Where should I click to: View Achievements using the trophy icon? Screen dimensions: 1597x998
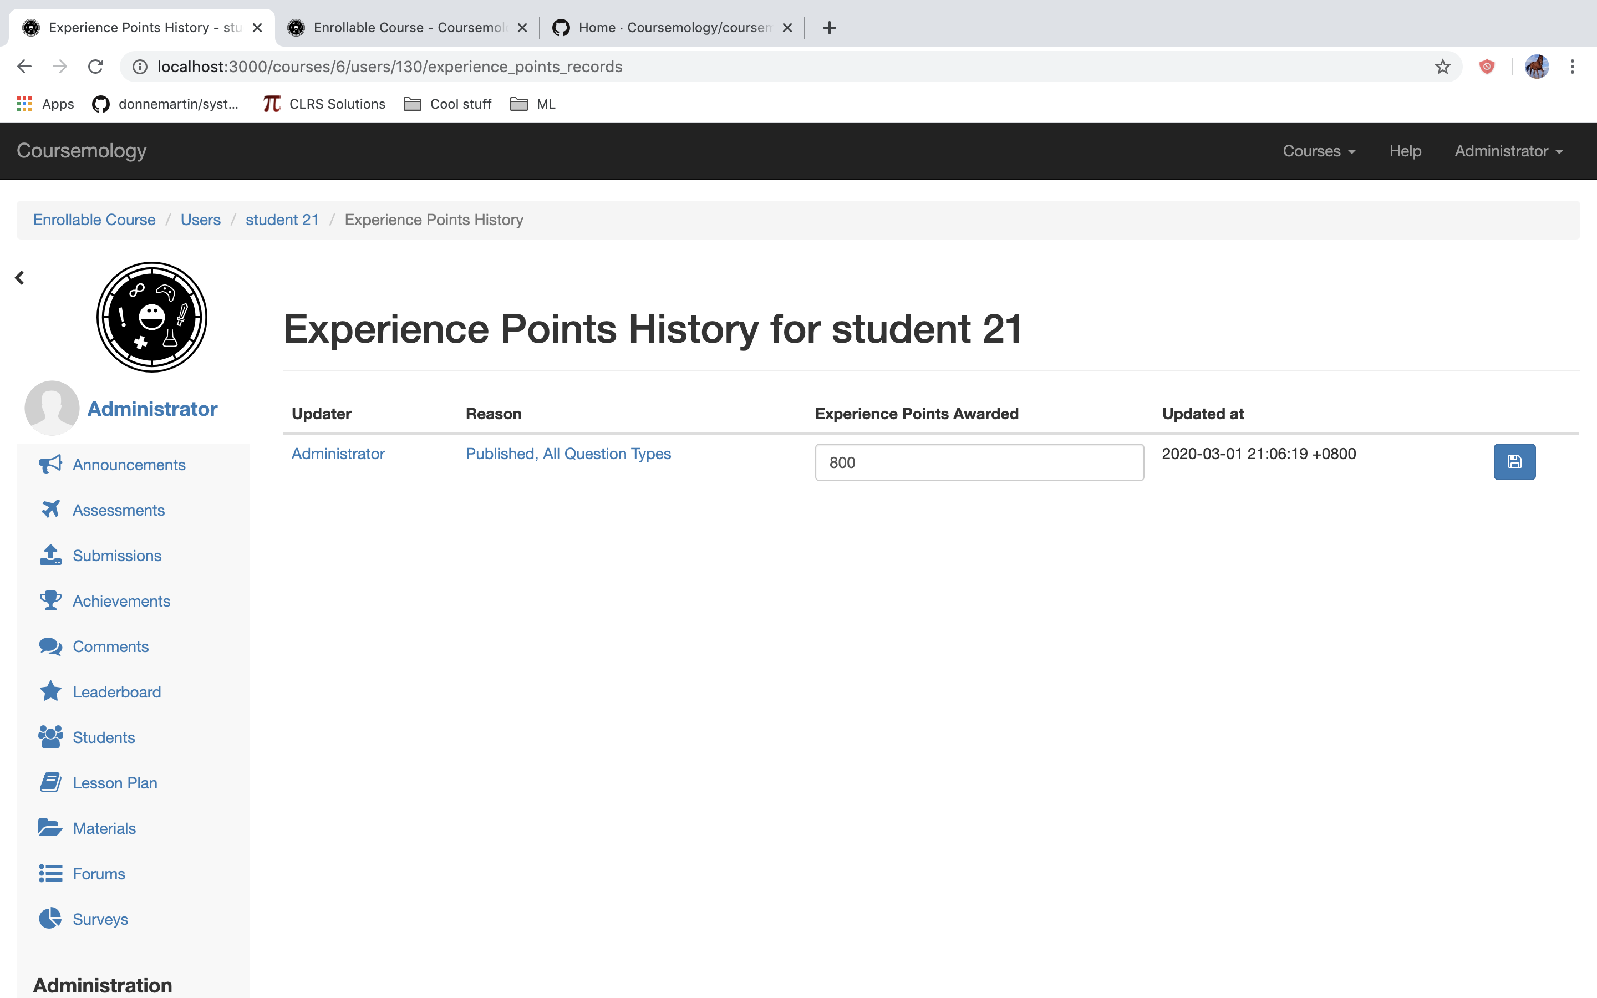pos(50,600)
